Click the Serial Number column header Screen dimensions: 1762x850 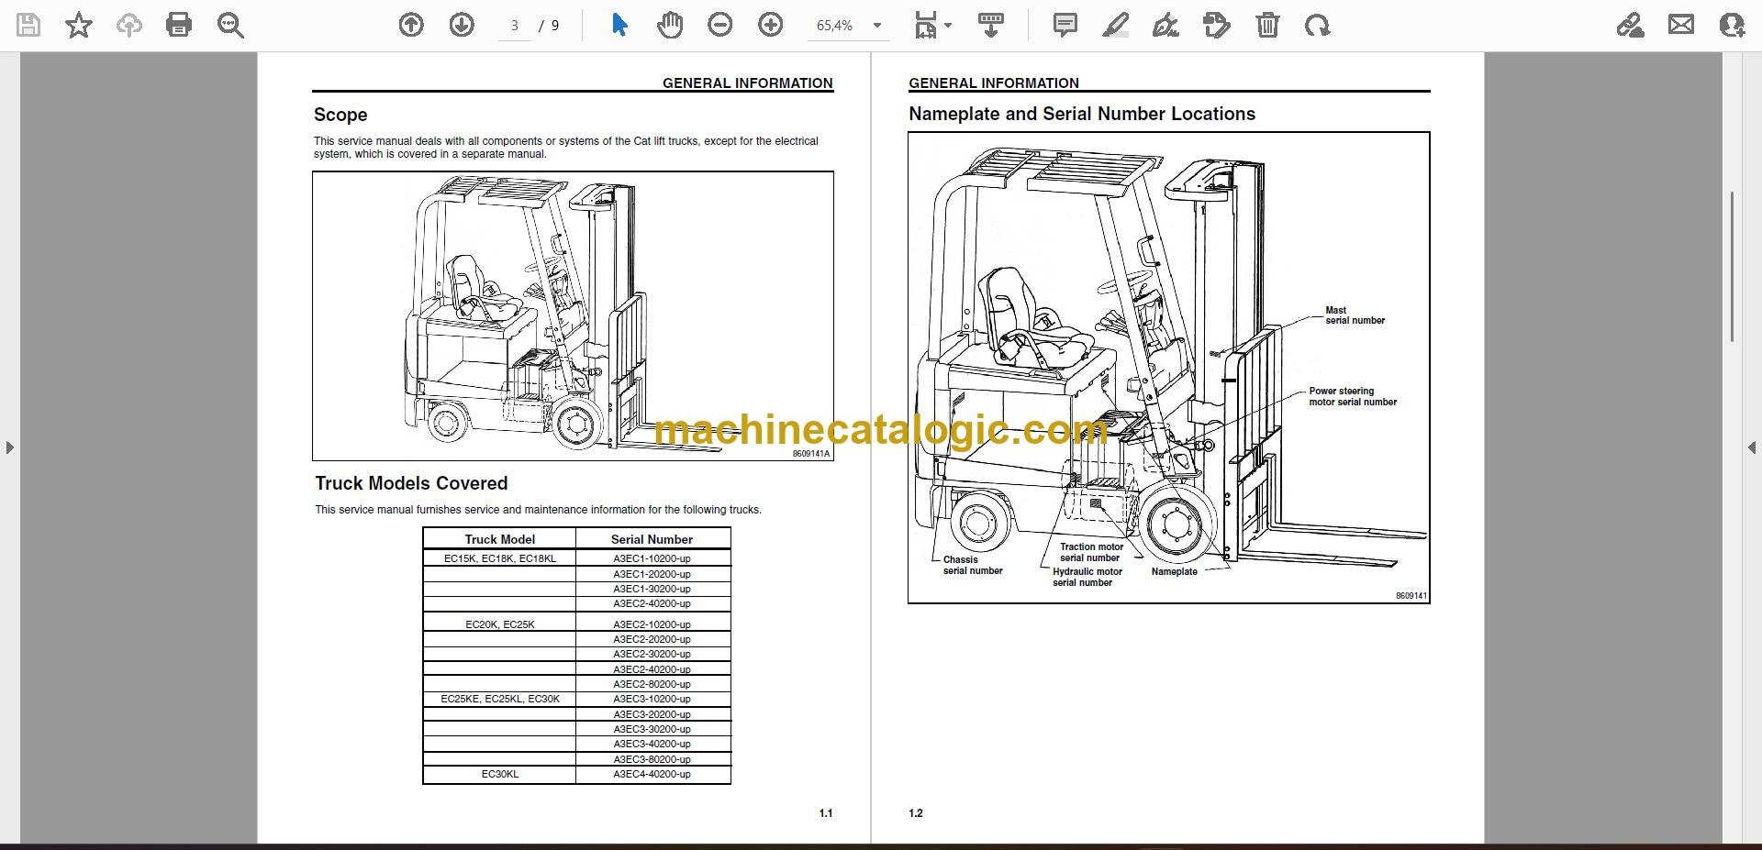click(x=652, y=539)
